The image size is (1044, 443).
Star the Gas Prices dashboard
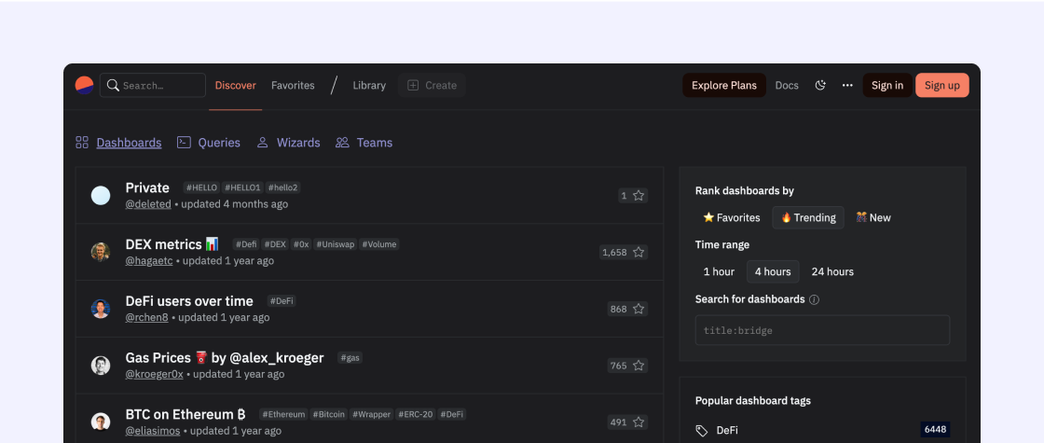click(x=639, y=366)
